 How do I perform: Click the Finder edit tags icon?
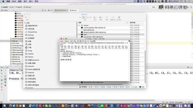point(113,17)
